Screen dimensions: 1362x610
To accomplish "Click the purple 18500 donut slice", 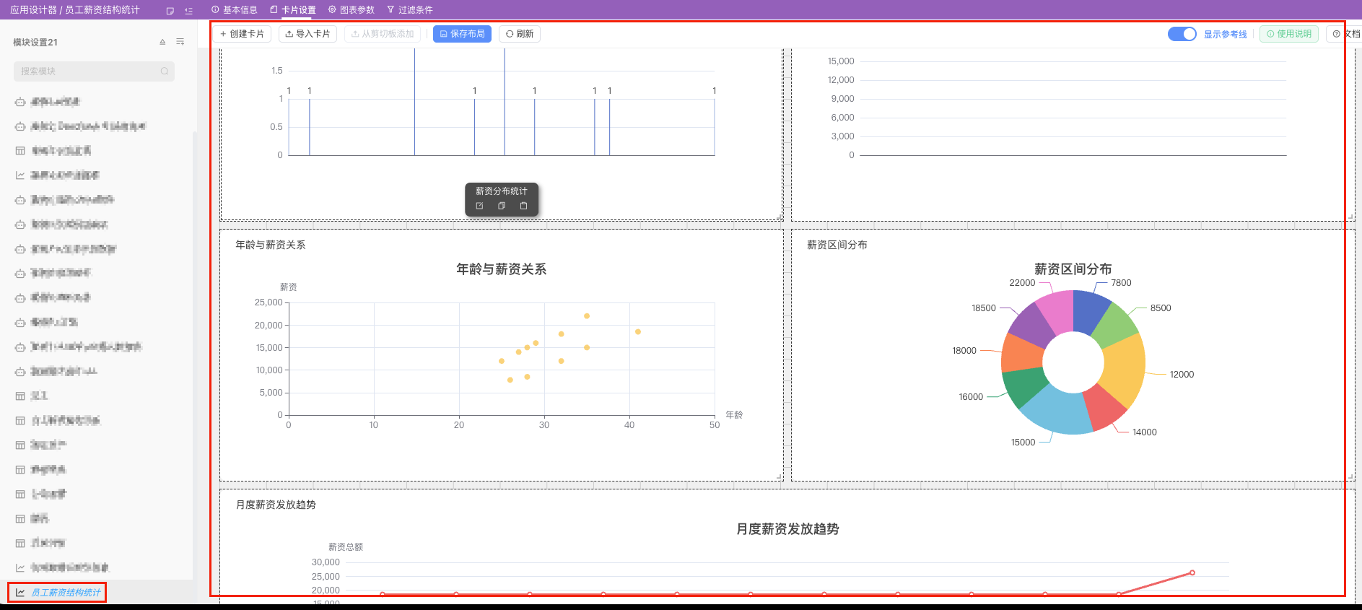I will click(1031, 326).
